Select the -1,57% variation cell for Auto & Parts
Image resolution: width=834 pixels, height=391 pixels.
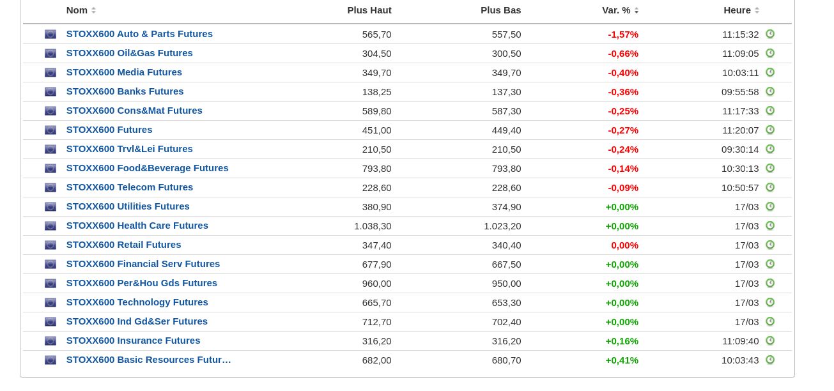(622, 34)
